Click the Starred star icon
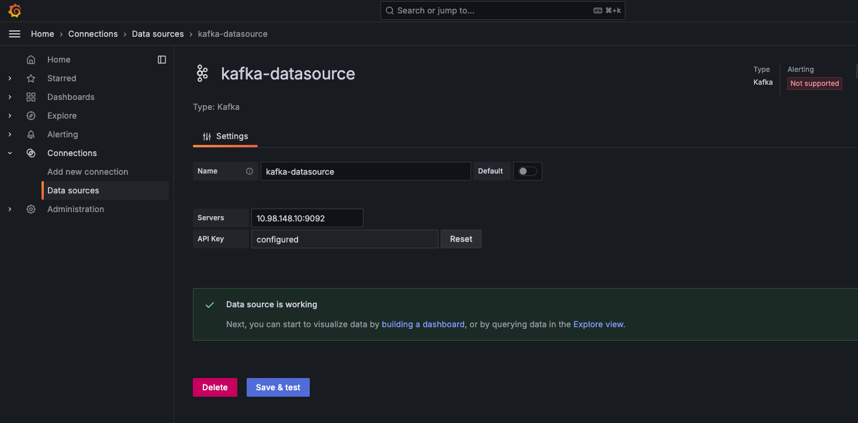The image size is (858, 423). [31, 78]
